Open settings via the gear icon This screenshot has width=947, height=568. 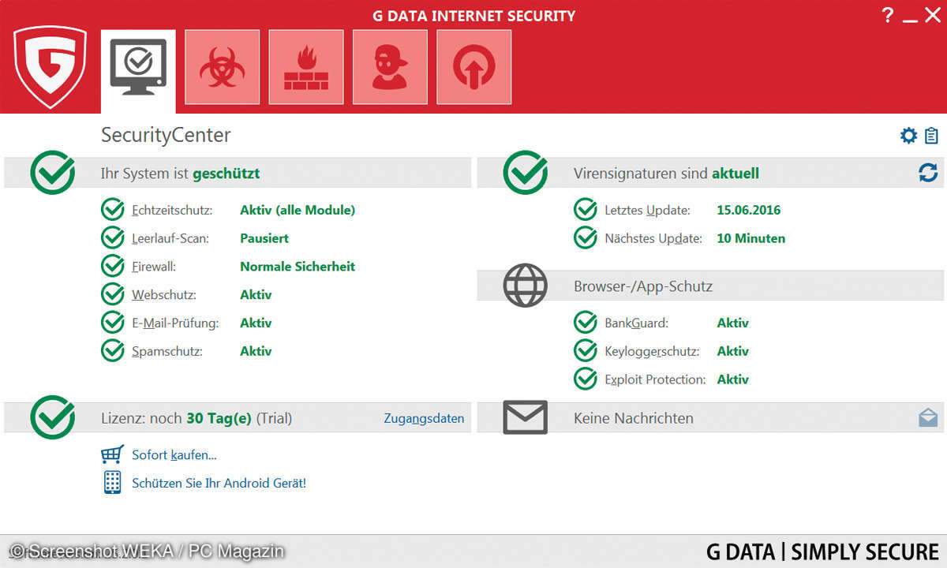(x=909, y=136)
